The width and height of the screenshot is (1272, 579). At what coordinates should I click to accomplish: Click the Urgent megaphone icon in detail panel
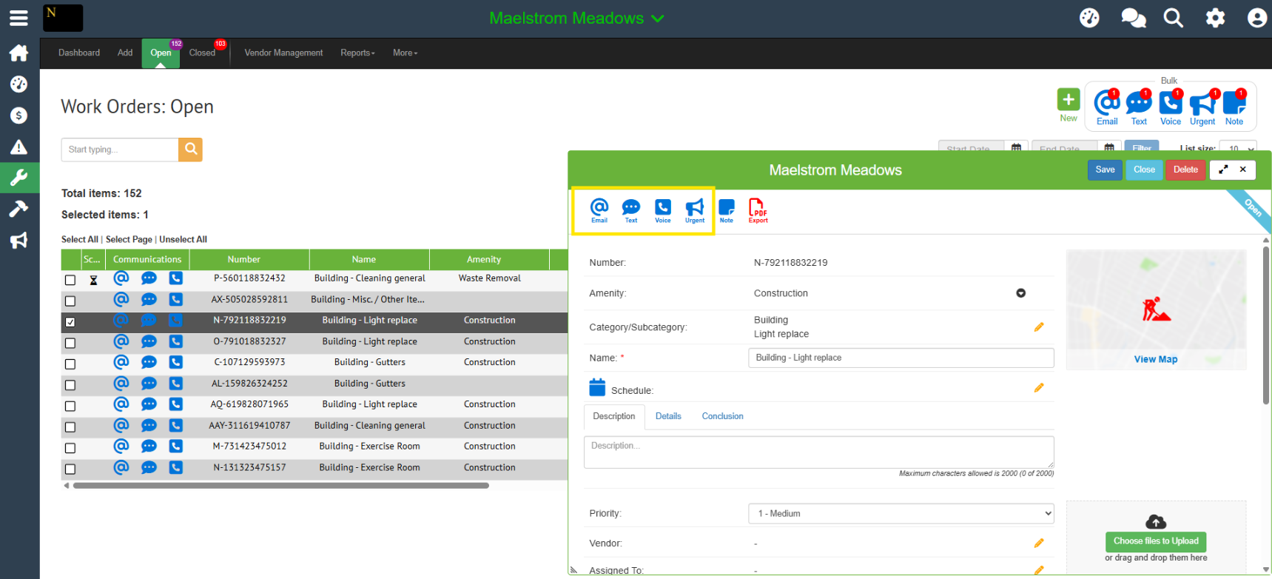(x=694, y=210)
